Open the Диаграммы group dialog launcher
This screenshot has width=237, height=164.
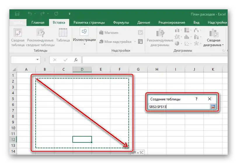coord(223,51)
